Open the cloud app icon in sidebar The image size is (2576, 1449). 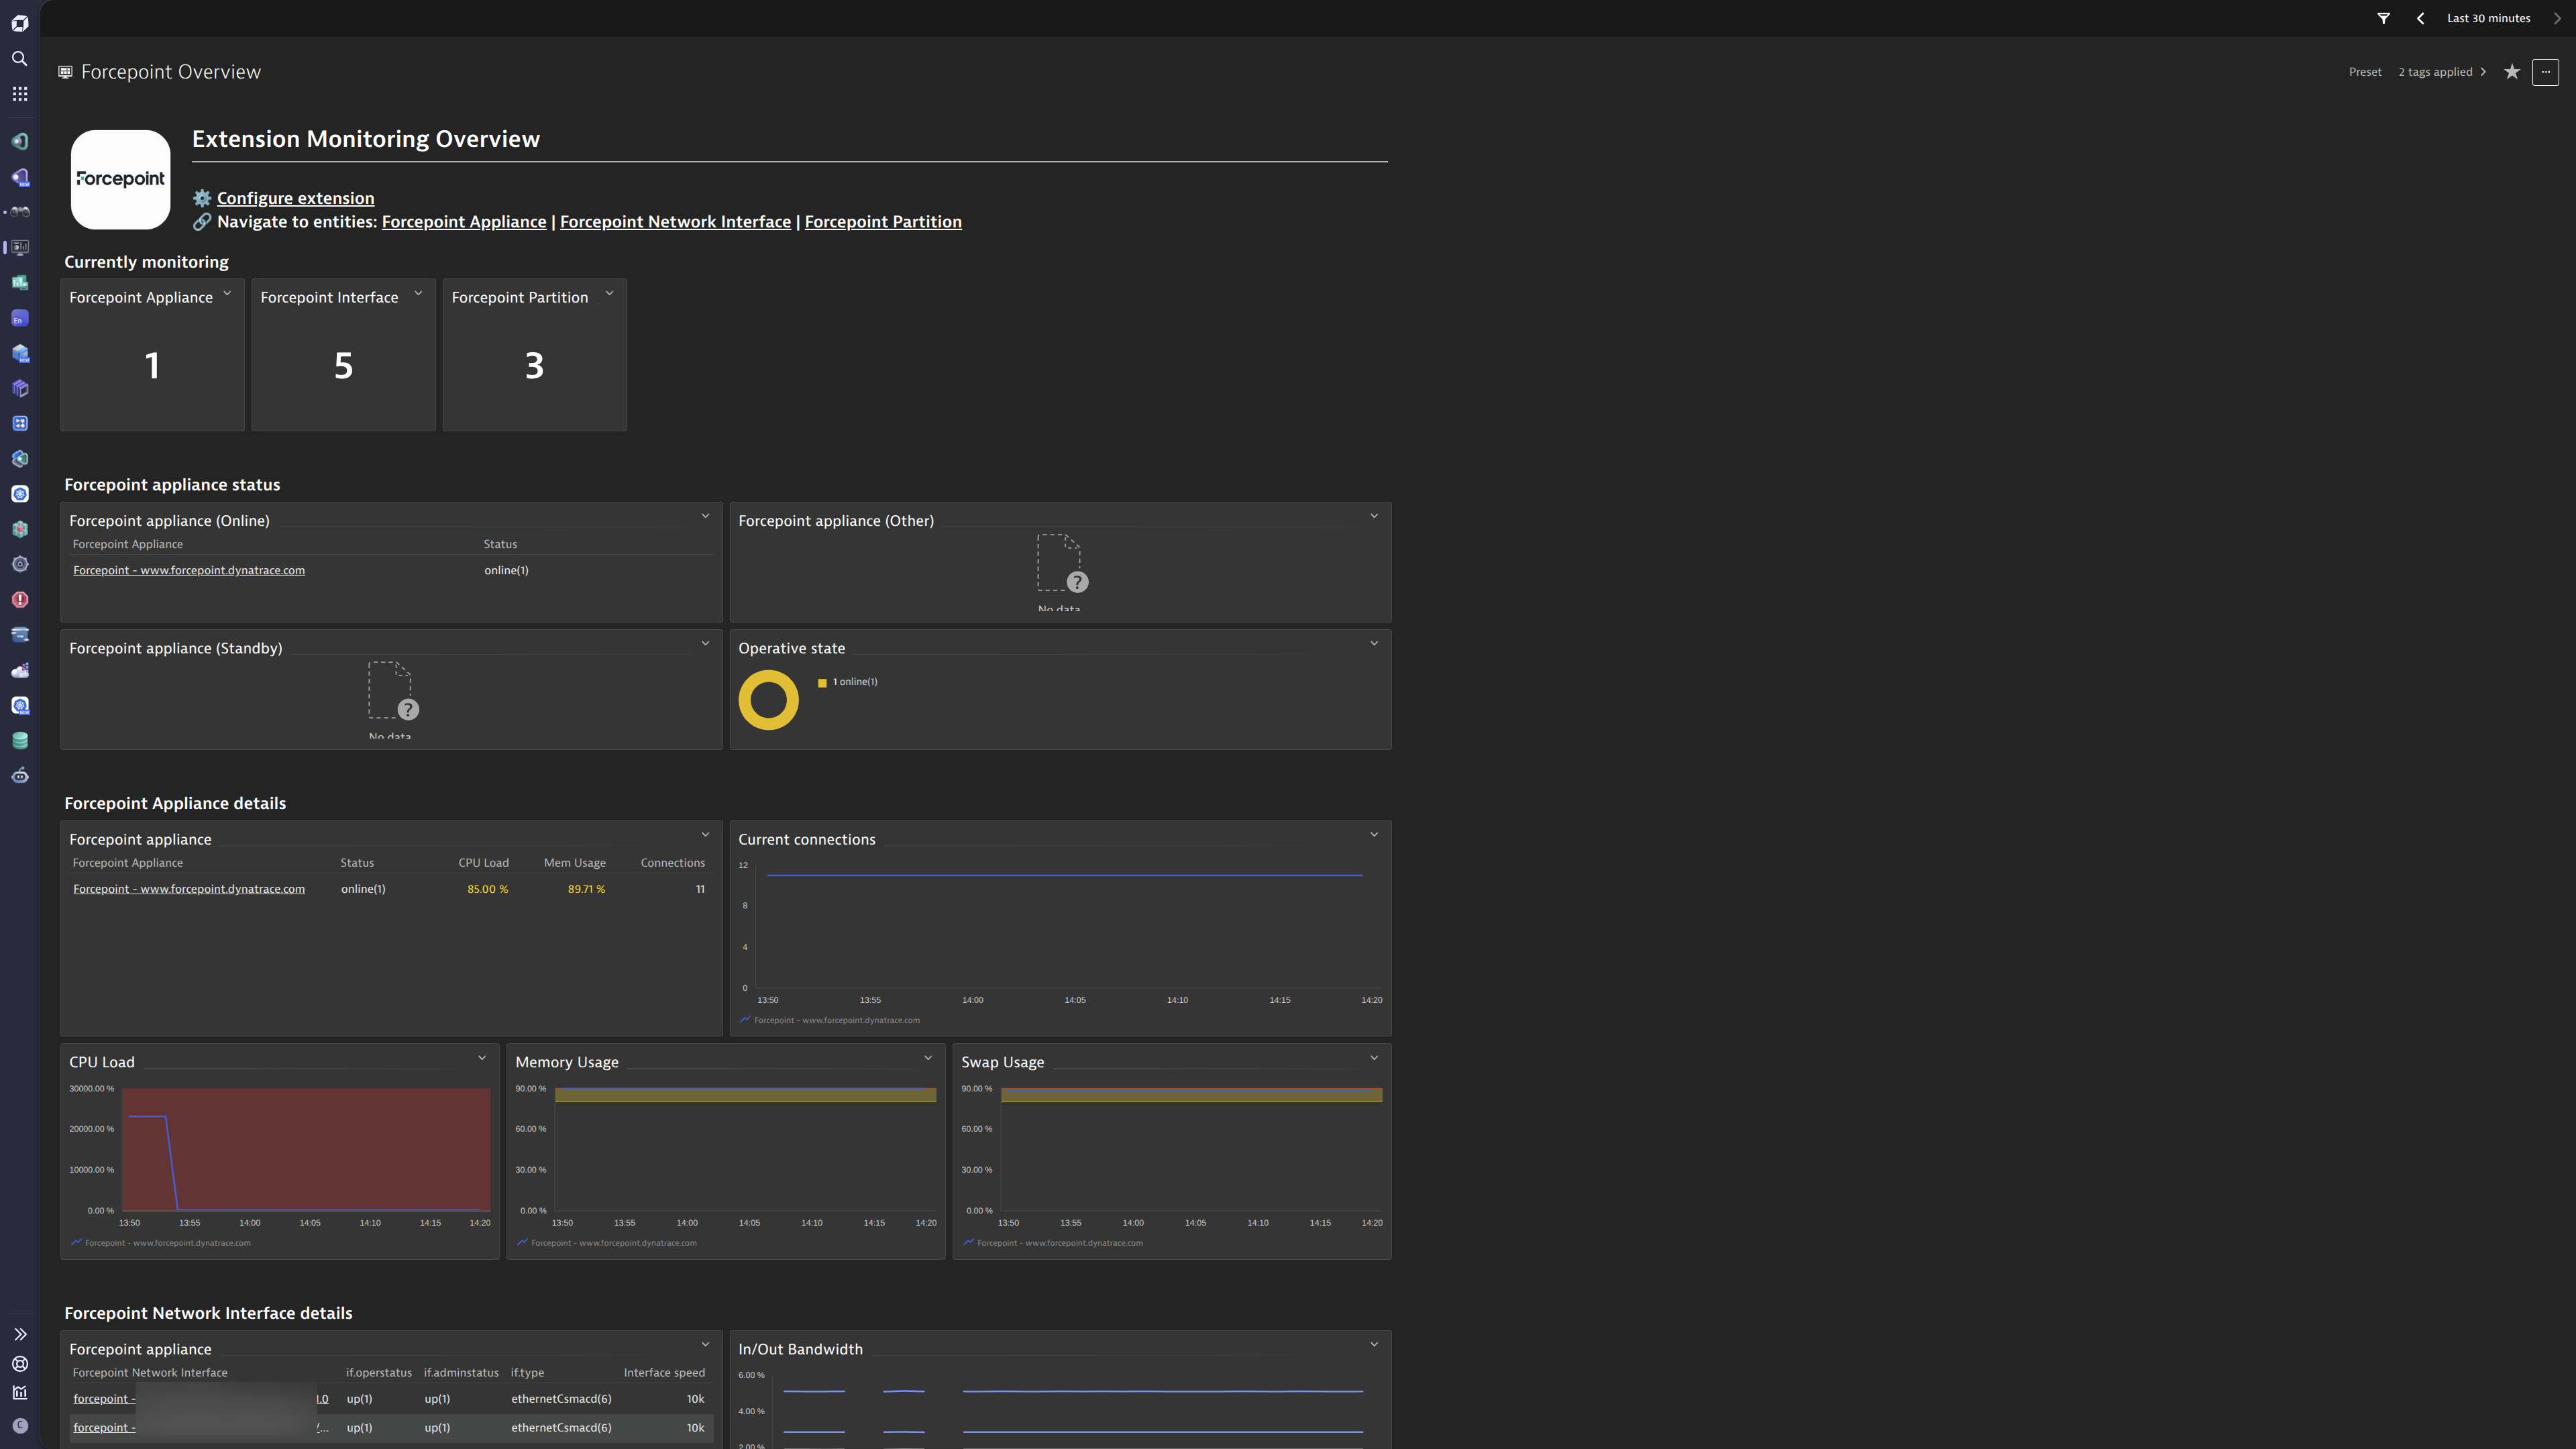20,671
